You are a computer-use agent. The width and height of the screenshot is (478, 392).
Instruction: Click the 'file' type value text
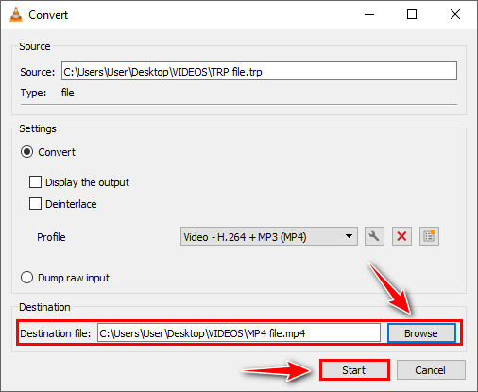coord(68,93)
